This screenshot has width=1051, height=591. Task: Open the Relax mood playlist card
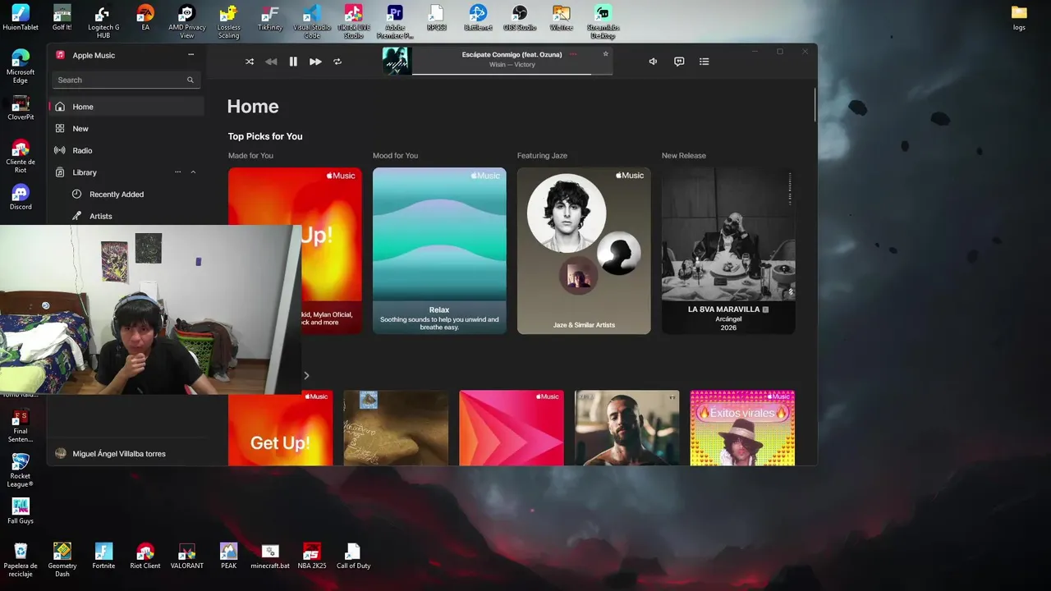[x=439, y=251]
